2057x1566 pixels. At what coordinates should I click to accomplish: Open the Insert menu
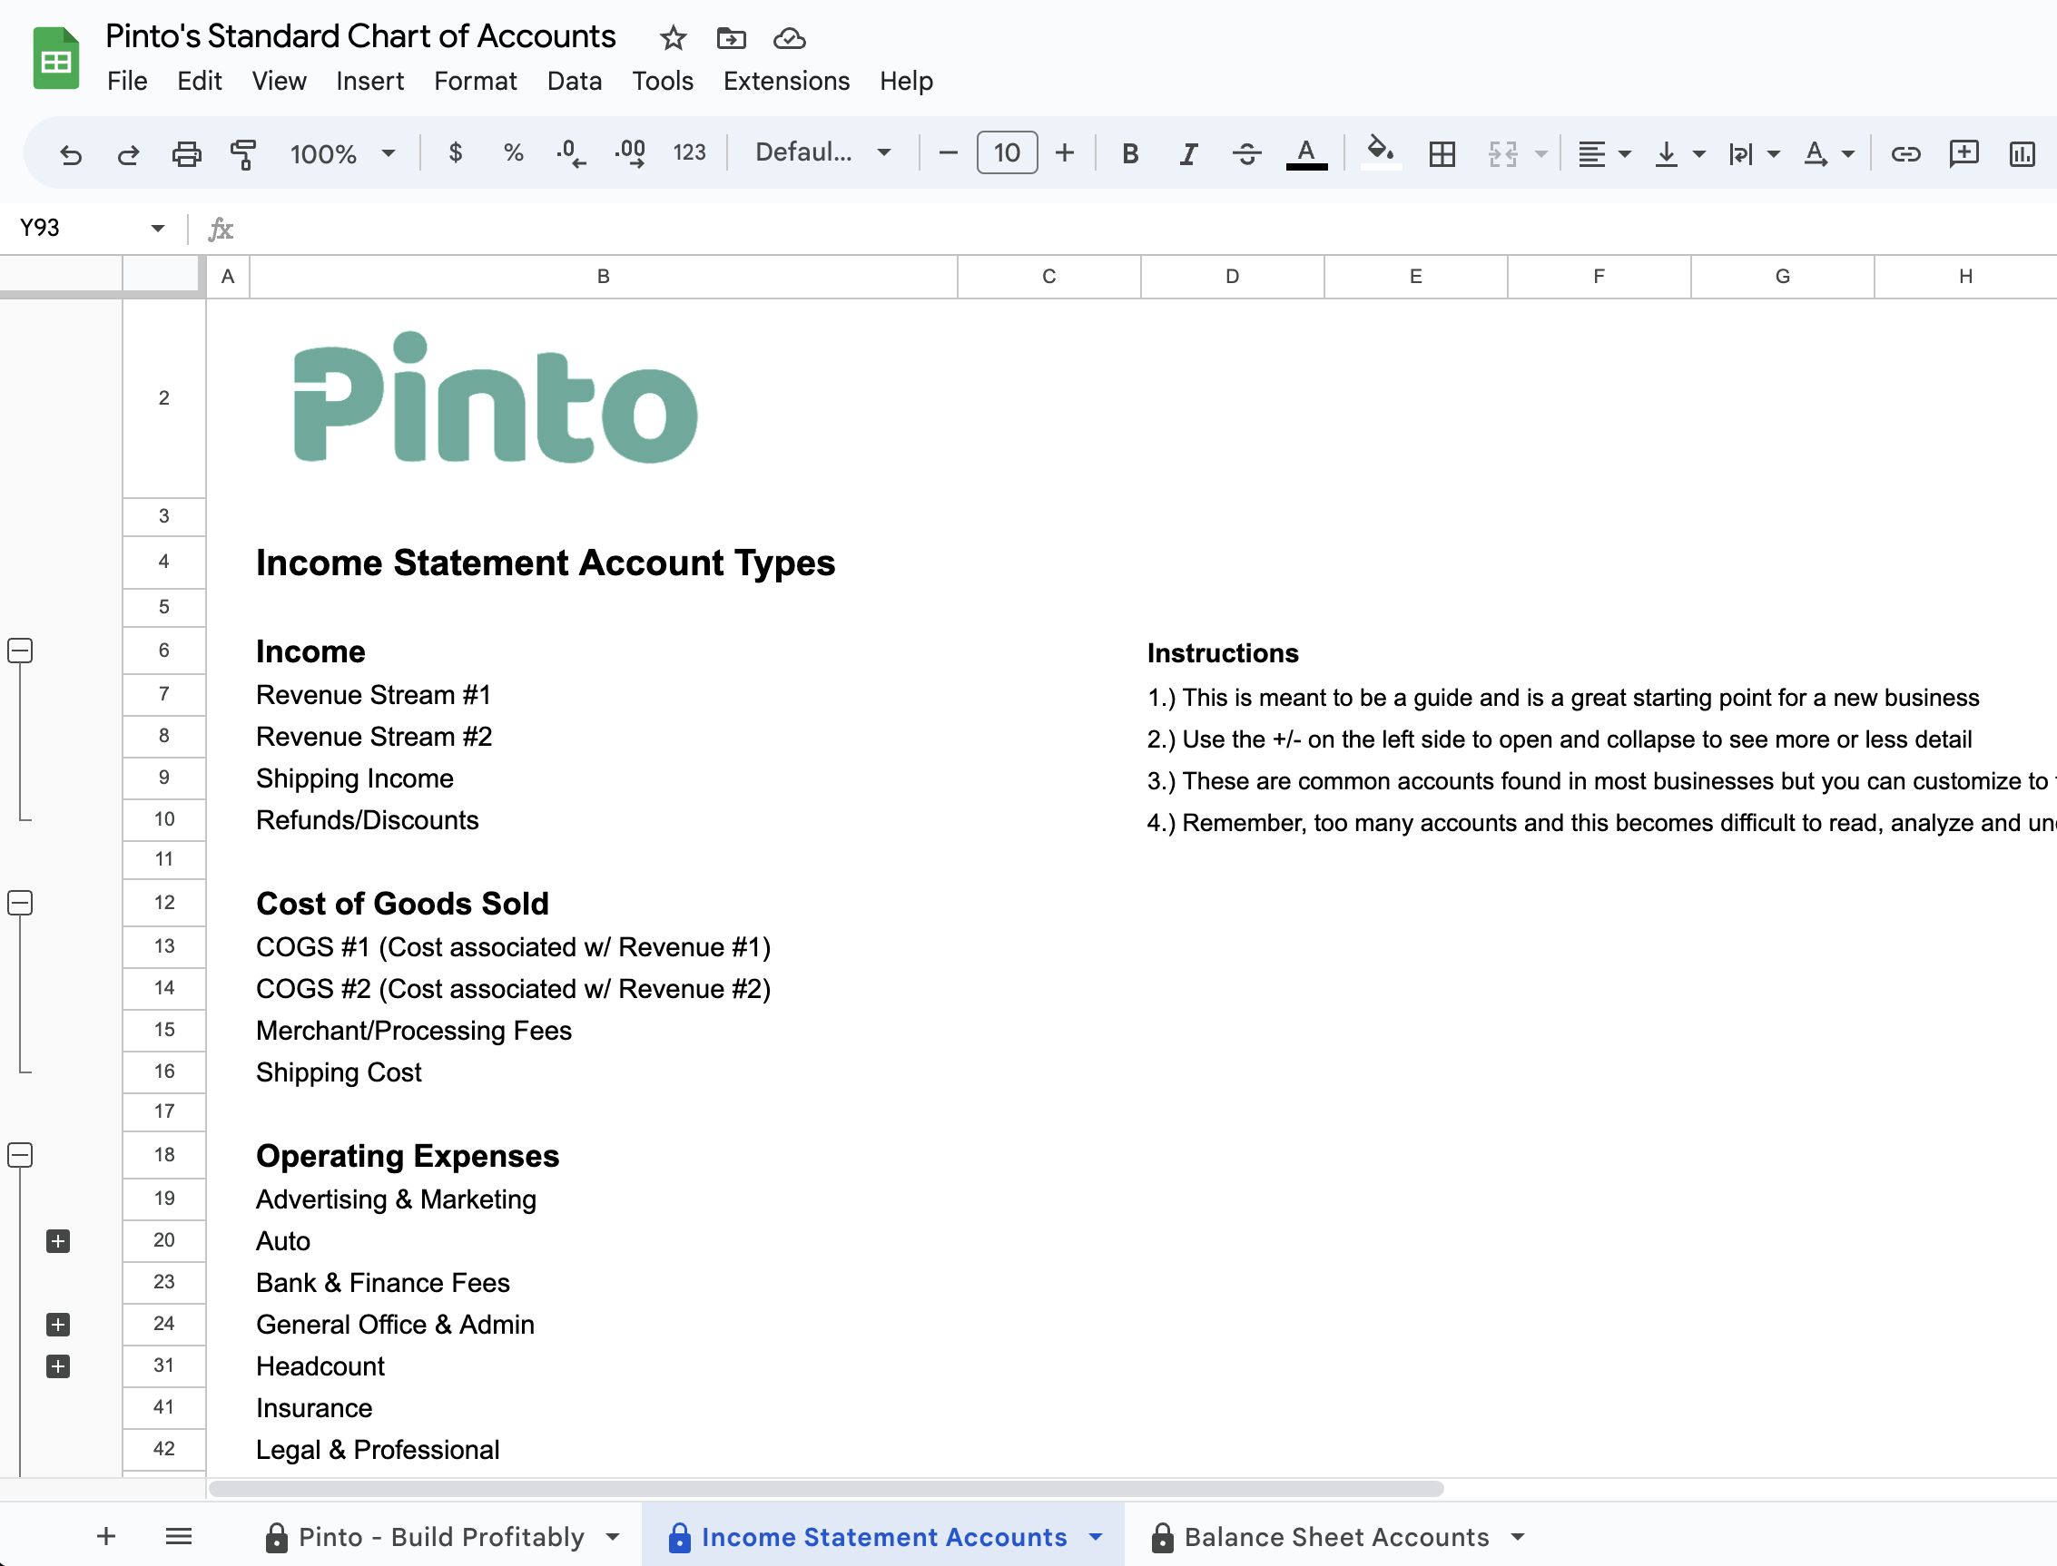pos(369,81)
